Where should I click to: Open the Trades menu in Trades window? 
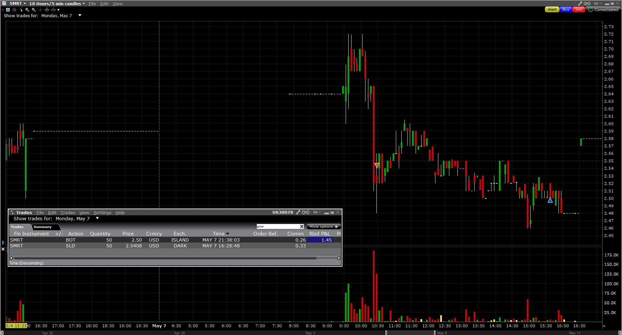pyautogui.click(x=68, y=212)
